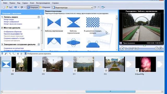Viewport: 167px width, 94px height.
Task: Collapse the 2. Монтаж фильма section
Action: (39, 28)
